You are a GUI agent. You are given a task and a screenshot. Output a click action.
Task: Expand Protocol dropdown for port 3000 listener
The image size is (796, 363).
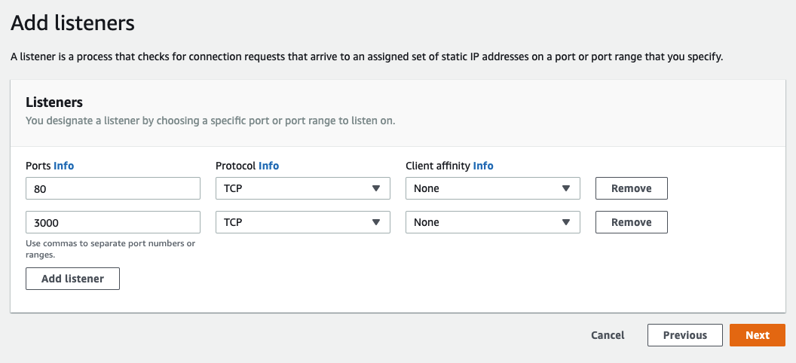tap(302, 222)
